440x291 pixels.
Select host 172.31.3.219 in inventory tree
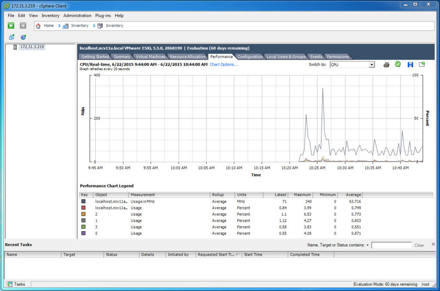pos(32,47)
